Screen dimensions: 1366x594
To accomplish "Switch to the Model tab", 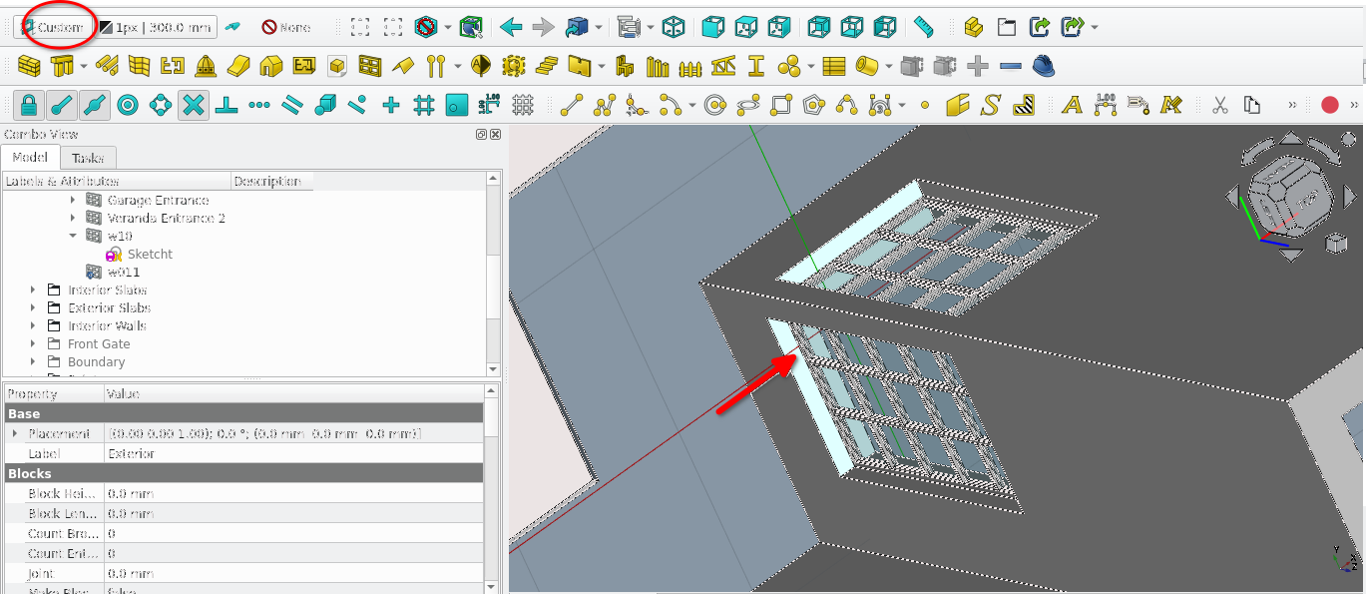I will [30, 158].
